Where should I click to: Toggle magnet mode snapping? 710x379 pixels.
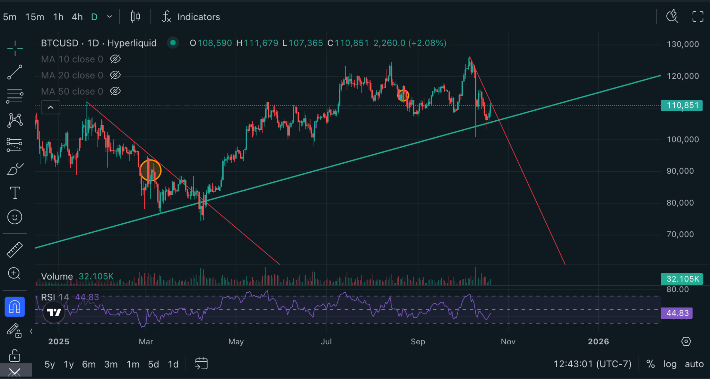click(15, 307)
